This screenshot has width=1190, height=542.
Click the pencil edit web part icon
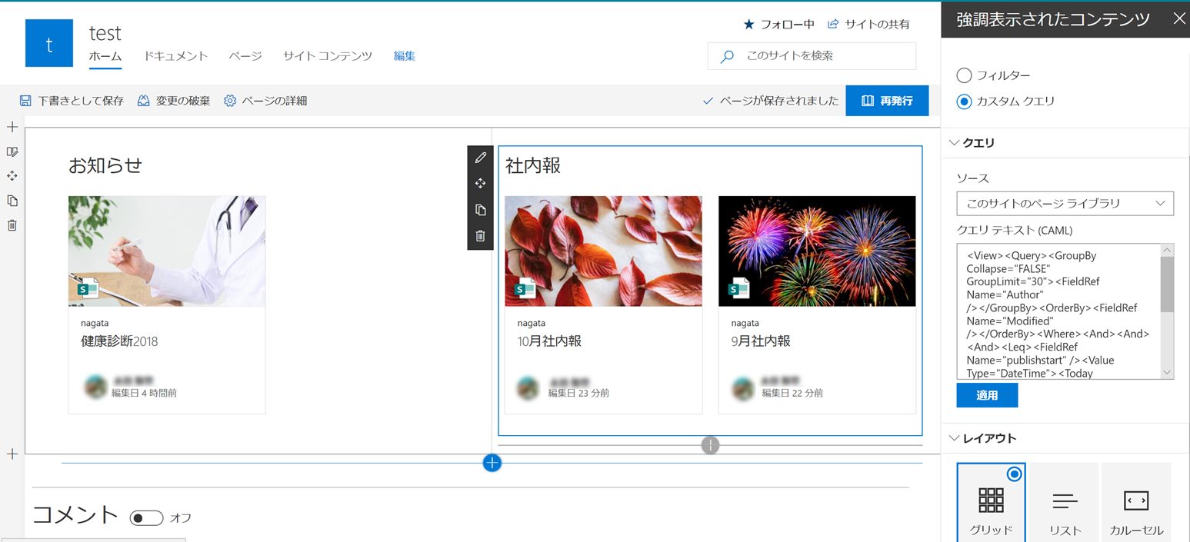click(x=481, y=158)
